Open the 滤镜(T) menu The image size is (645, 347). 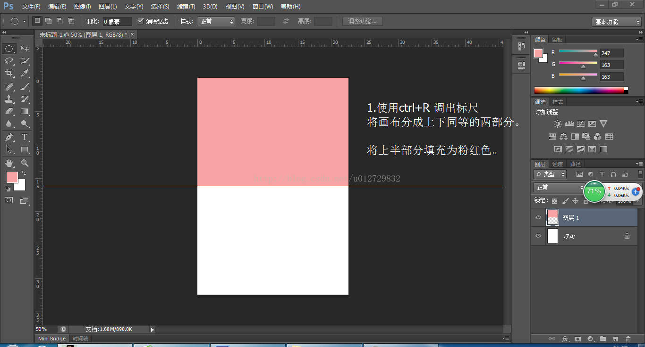(186, 7)
